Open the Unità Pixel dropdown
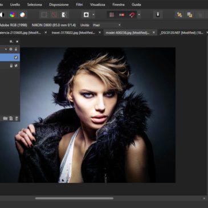Screen dimensions: 208x208 [x=107, y=25]
